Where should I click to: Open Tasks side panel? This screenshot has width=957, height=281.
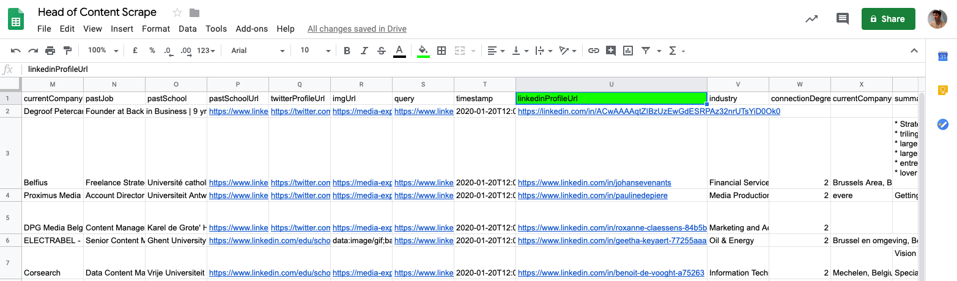pos(942,124)
